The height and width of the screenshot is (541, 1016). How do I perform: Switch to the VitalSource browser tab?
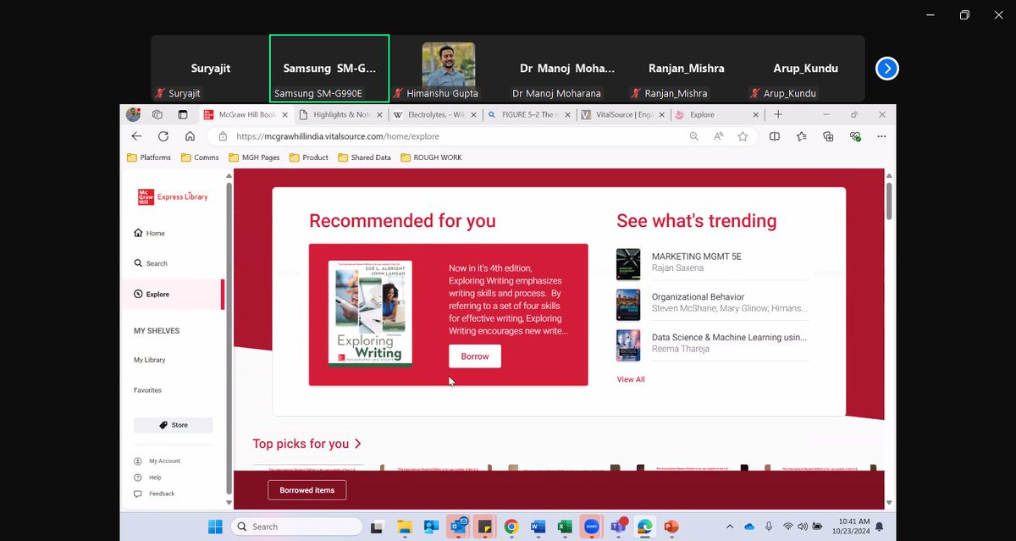pyautogui.click(x=624, y=114)
